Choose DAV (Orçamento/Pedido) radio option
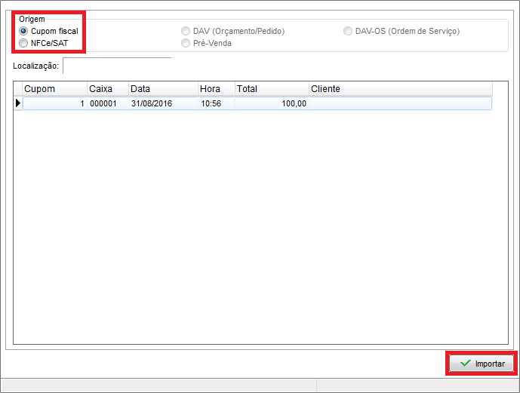 coord(186,31)
